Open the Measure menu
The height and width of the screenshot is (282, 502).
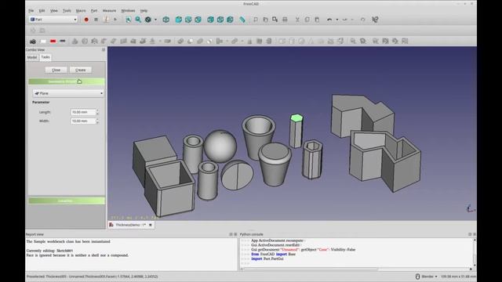(109, 10)
